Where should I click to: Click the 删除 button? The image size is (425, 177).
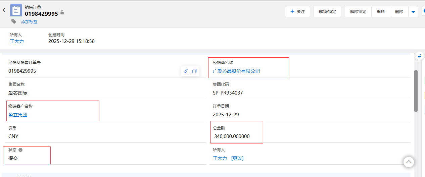pyautogui.click(x=399, y=11)
